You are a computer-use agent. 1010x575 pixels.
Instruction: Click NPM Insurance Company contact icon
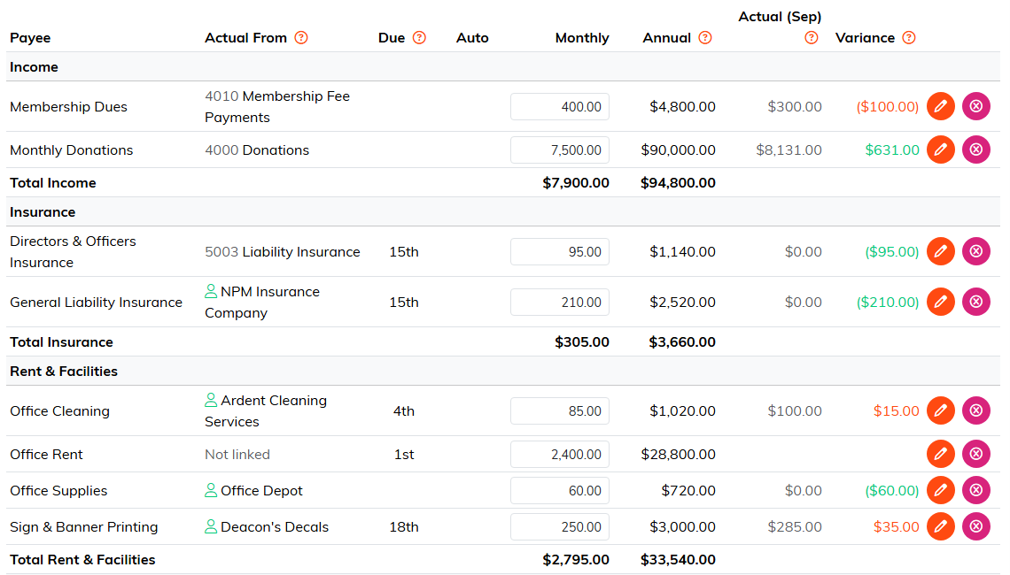coord(211,291)
